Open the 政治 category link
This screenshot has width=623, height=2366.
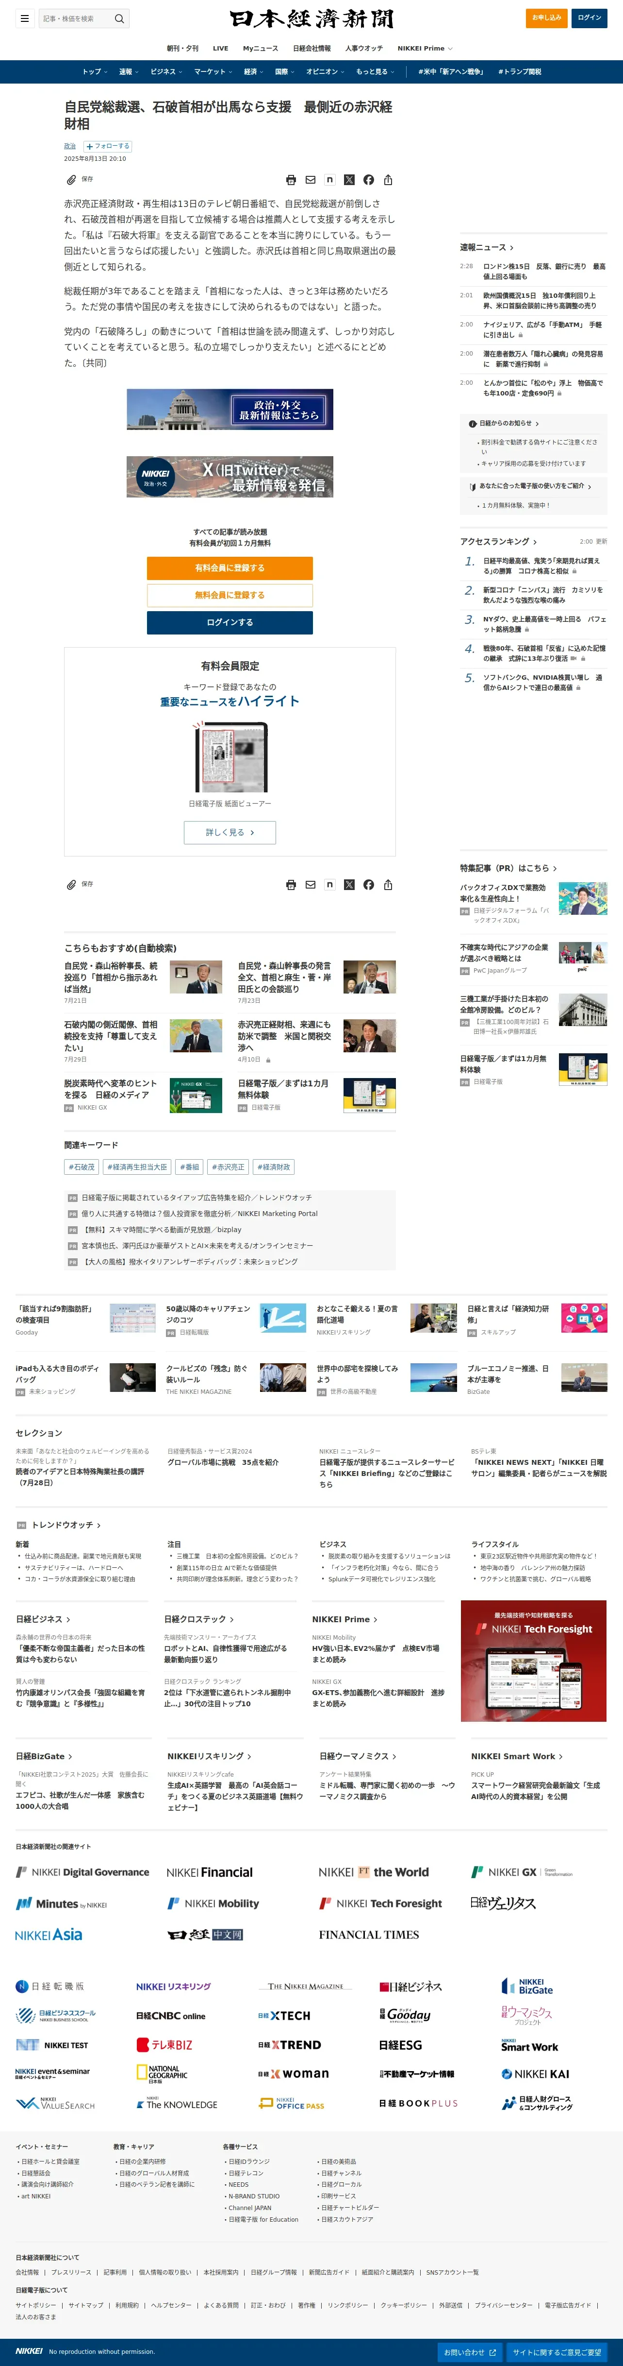pyautogui.click(x=70, y=146)
